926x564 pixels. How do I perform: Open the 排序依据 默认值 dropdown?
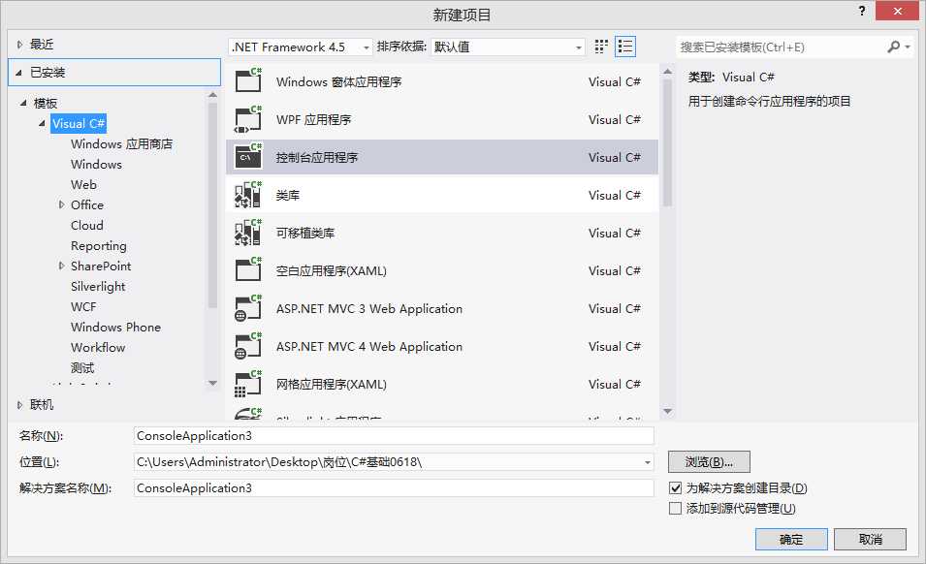(x=579, y=47)
